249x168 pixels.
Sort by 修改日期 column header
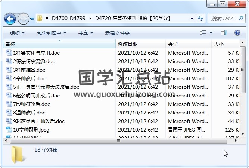pos(140,44)
